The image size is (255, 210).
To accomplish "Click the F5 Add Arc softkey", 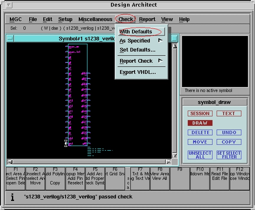I will click(x=95, y=176).
